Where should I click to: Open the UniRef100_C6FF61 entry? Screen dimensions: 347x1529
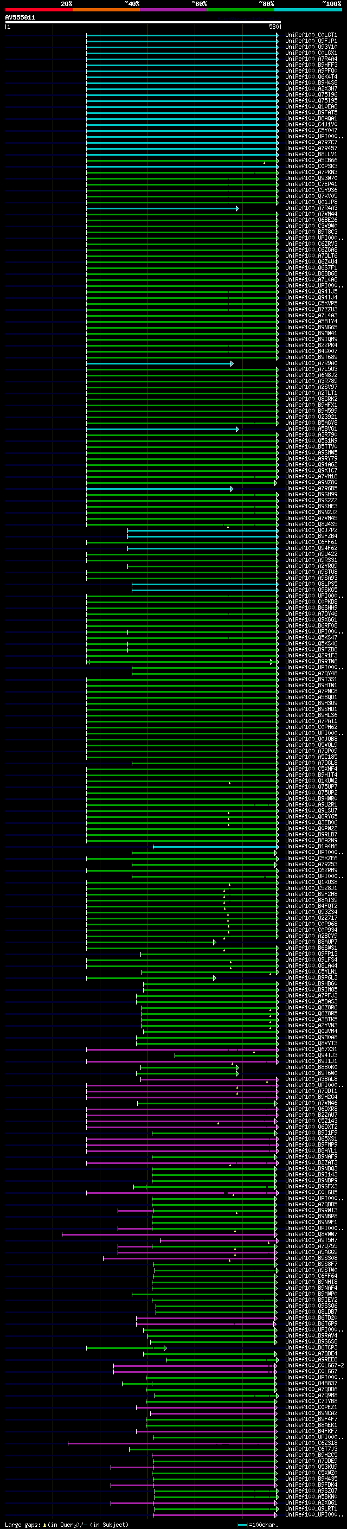(311, 542)
